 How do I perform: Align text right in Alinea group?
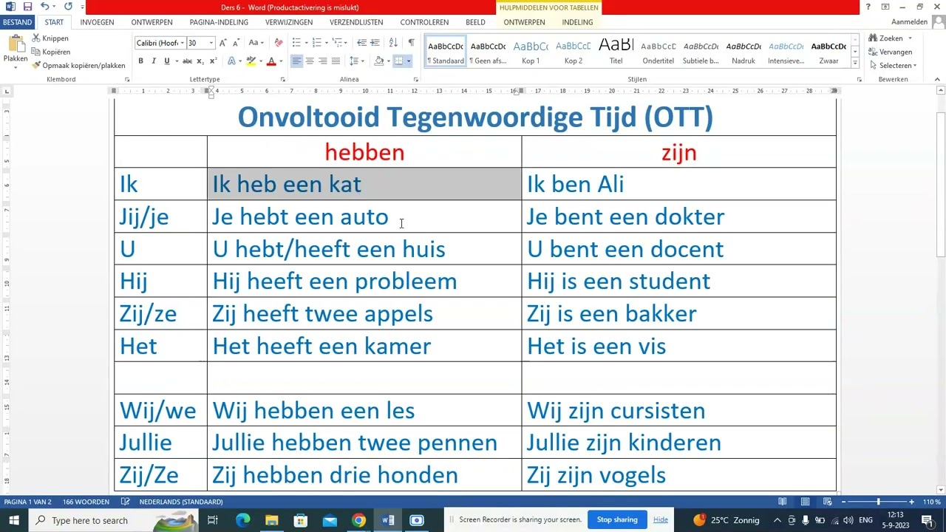point(323,61)
